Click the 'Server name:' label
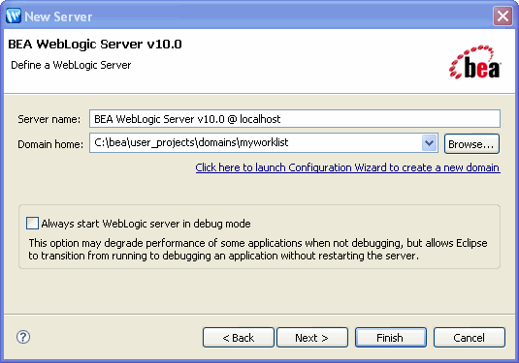519x363 pixels. pos(49,119)
